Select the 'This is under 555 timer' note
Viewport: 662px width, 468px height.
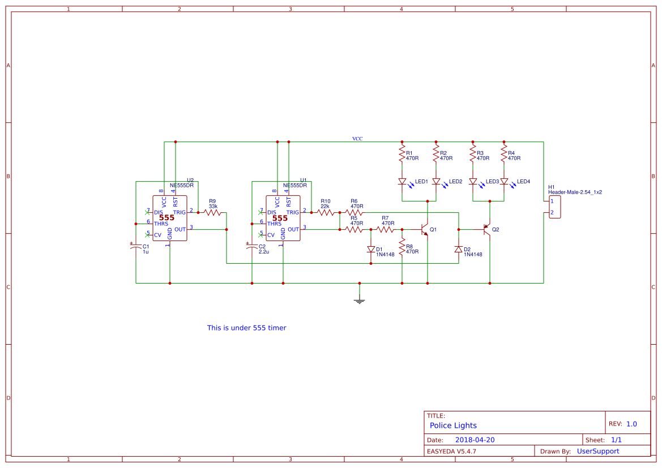(x=246, y=328)
